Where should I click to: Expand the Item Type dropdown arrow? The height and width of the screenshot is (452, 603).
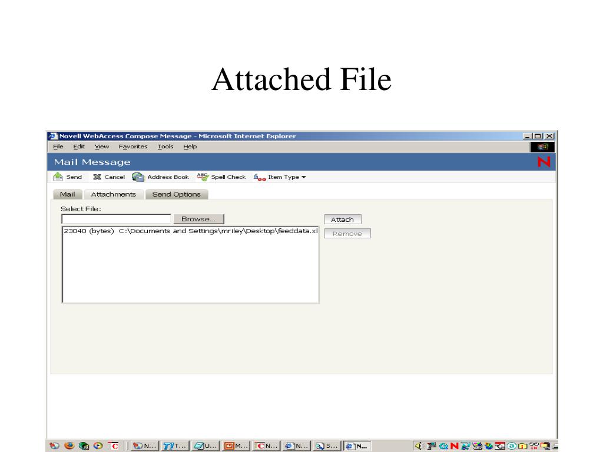tap(304, 177)
